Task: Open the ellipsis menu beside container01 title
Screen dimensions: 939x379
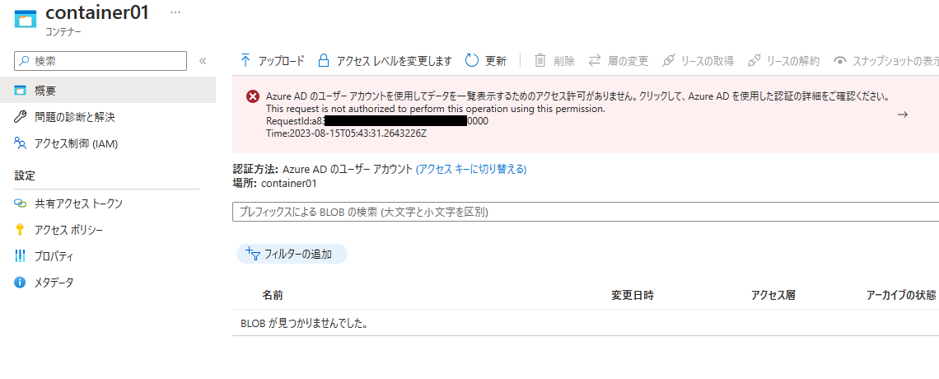Action: pyautogui.click(x=175, y=13)
